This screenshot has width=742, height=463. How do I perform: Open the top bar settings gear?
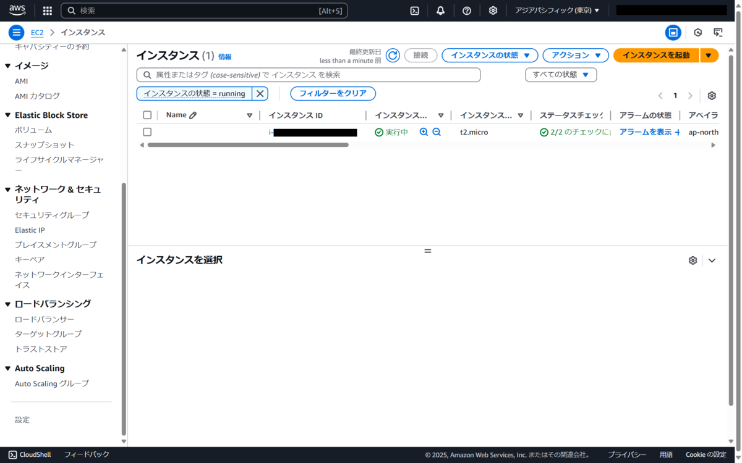pyautogui.click(x=493, y=10)
